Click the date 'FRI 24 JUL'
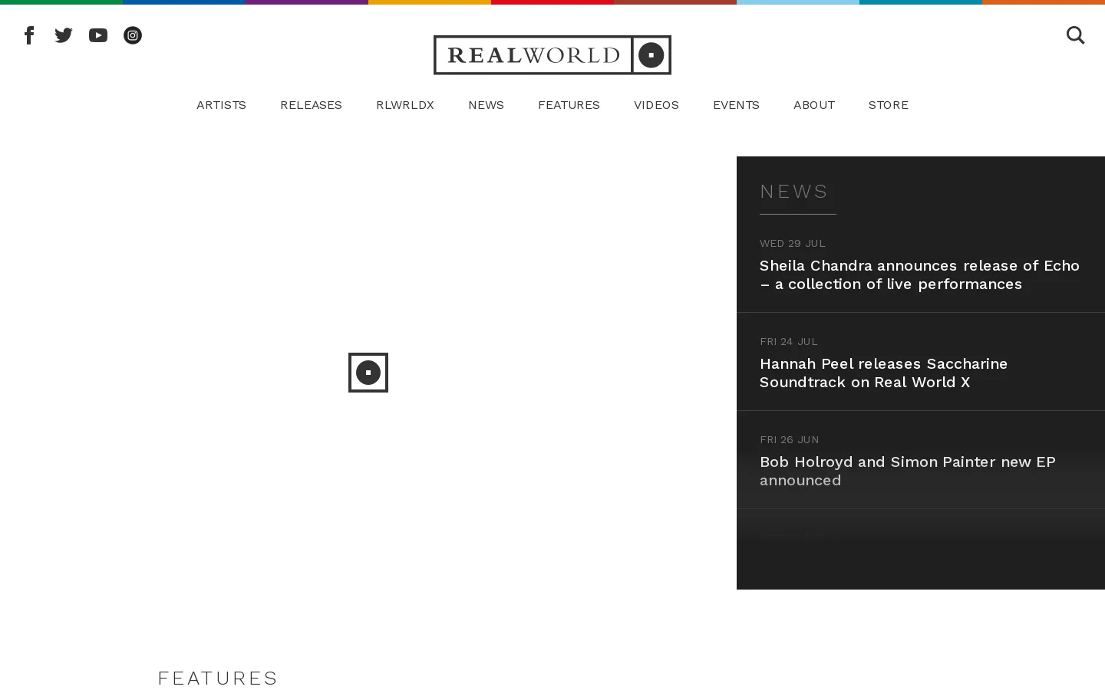Screen dimensions: 1105x690 tap(789, 341)
